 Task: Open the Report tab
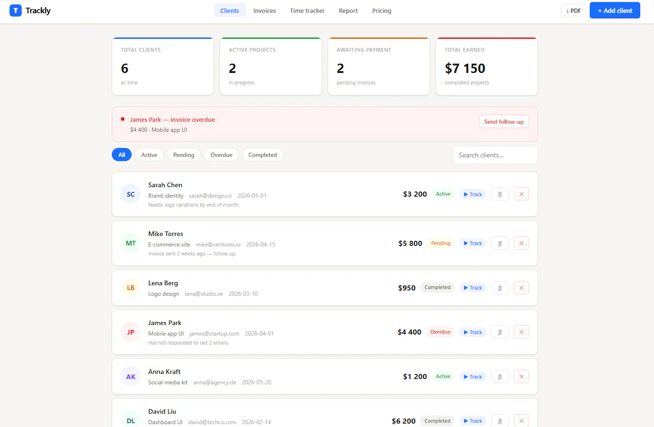point(348,11)
